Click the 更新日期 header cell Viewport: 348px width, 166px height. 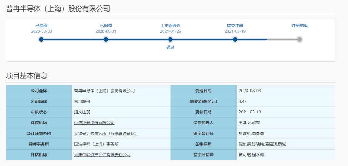pyautogui.click(x=204, y=112)
